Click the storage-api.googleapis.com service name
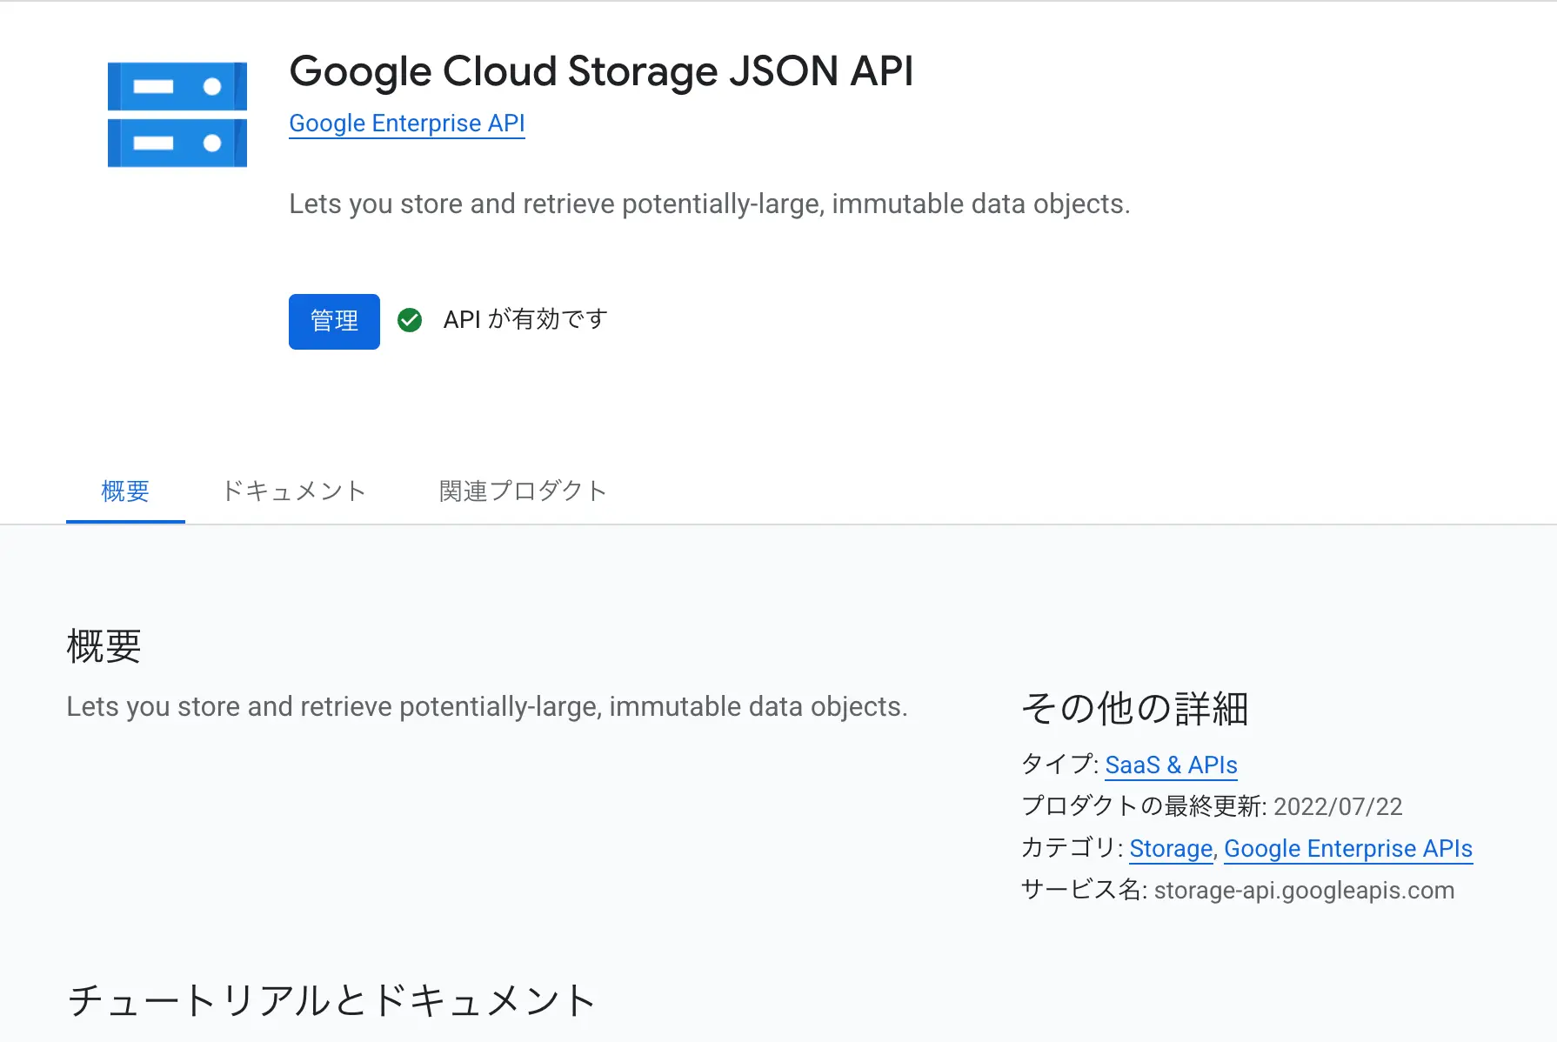The height and width of the screenshot is (1042, 1557). point(1303,890)
